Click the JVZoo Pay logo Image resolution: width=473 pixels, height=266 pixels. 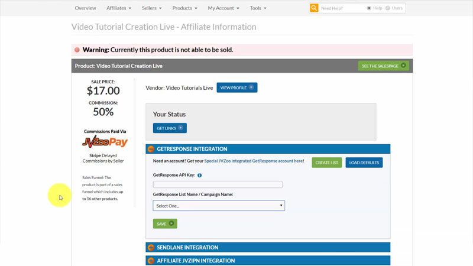[105, 142]
